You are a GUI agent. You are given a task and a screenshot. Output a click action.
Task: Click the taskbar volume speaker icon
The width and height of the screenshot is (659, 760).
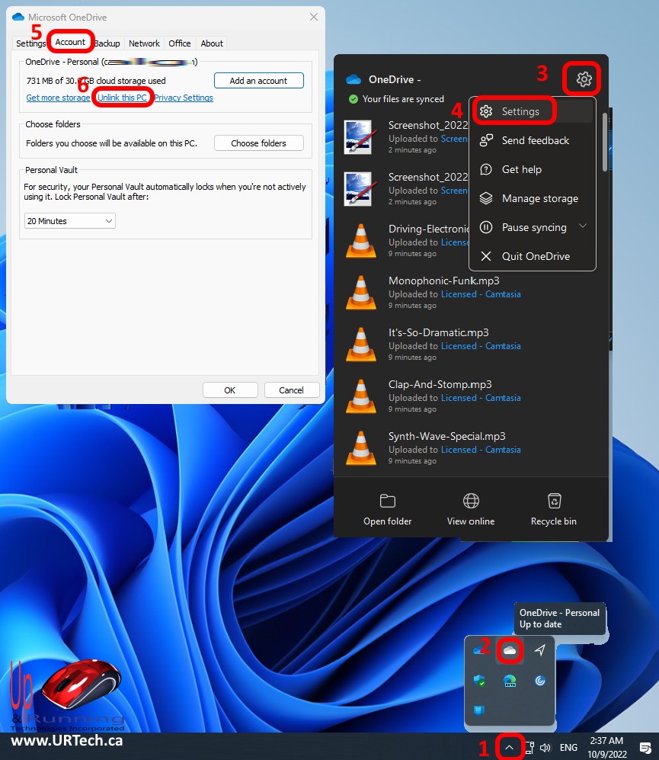pos(545,748)
